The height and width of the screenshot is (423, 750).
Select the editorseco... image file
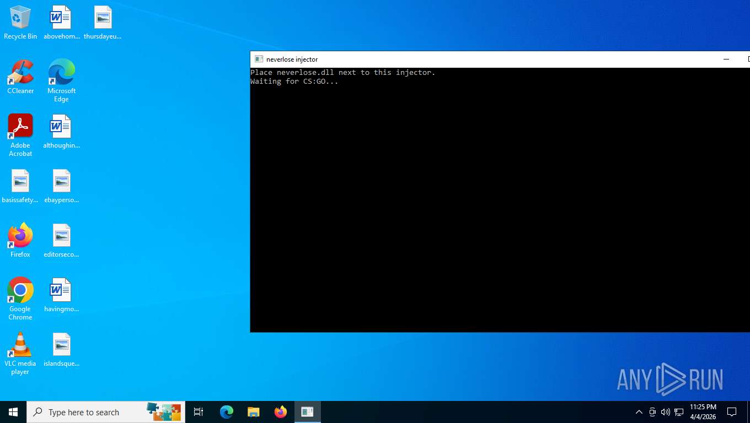pos(61,241)
